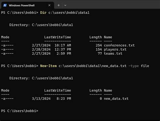Viewport: 160px width, 121px height.
Task: Click the last empty PS prompt line
Action: [20, 111]
